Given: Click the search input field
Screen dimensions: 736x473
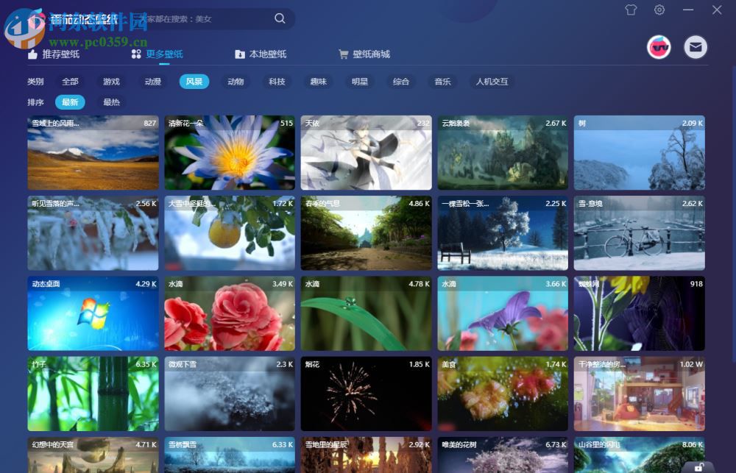Looking at the screenshot, I should [207, 19].
